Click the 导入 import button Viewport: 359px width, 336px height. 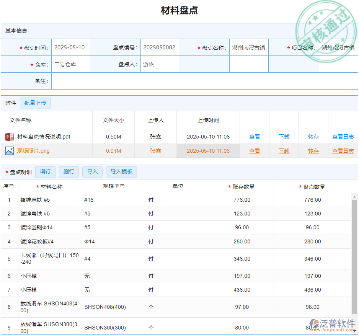pos(92,172)
